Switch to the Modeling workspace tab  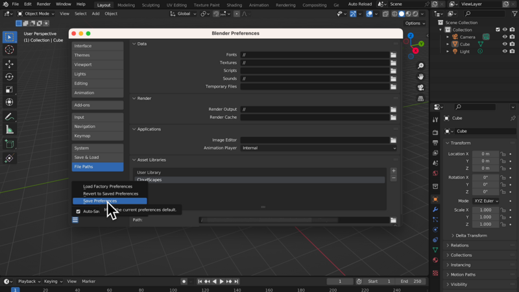pos(126,5)
